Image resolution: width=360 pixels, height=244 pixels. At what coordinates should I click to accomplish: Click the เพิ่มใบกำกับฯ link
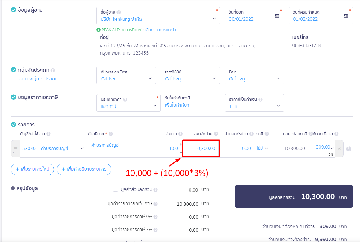177,105
